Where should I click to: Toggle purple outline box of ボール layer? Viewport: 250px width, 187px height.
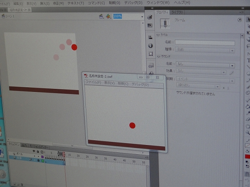click(x=43, y=157)
